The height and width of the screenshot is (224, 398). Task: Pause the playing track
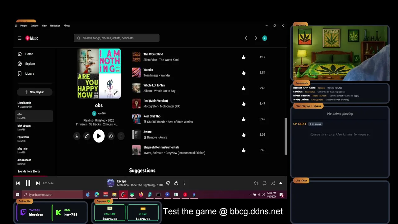point(28,183)
